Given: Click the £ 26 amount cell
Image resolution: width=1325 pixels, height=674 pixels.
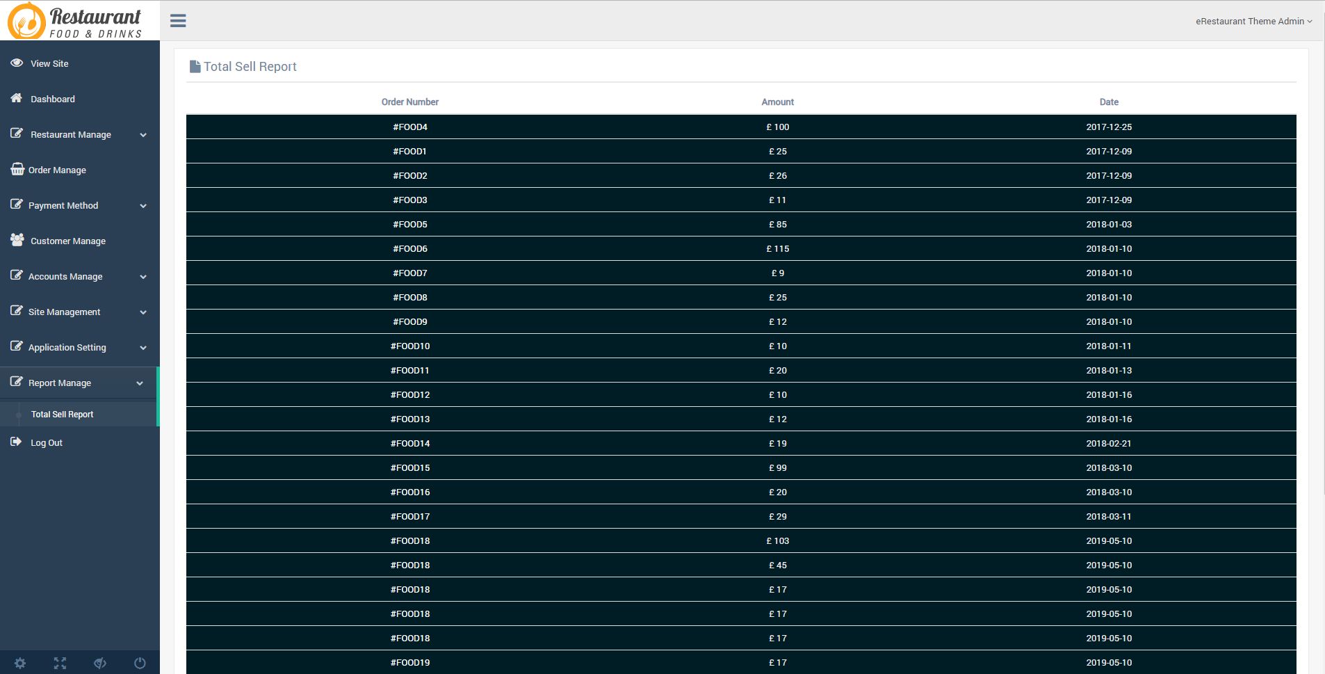Looking at the screenshot, I should point(778,175).
